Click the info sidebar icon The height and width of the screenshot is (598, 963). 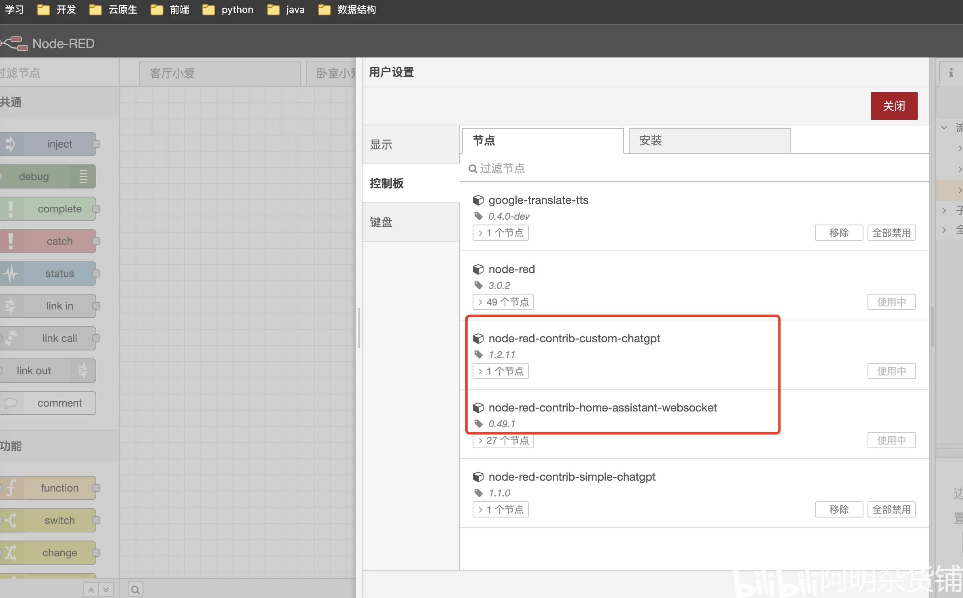point(951,73)
